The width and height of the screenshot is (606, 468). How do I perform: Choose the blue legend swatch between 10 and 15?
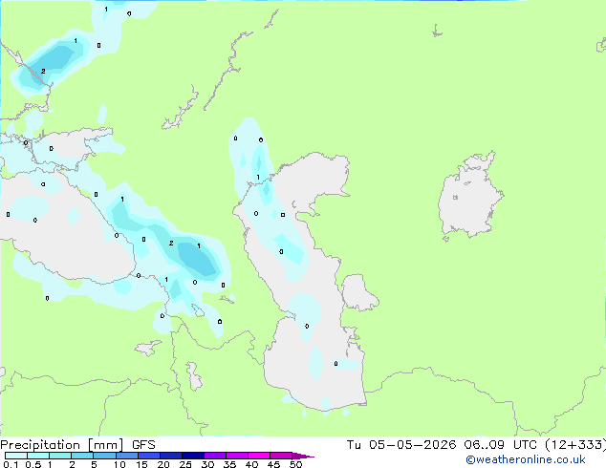coord(126,456)
